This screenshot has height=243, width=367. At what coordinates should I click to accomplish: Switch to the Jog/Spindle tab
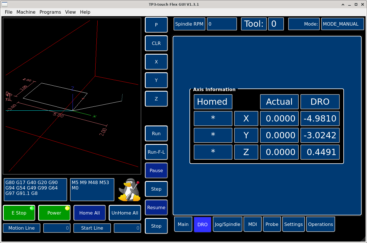[227, 224]
